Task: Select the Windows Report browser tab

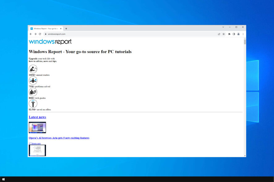Action: [46, 29]
